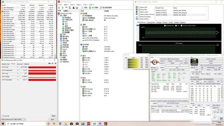
Task: Toggle Motherboard graph checkbox
Action: 165,26
